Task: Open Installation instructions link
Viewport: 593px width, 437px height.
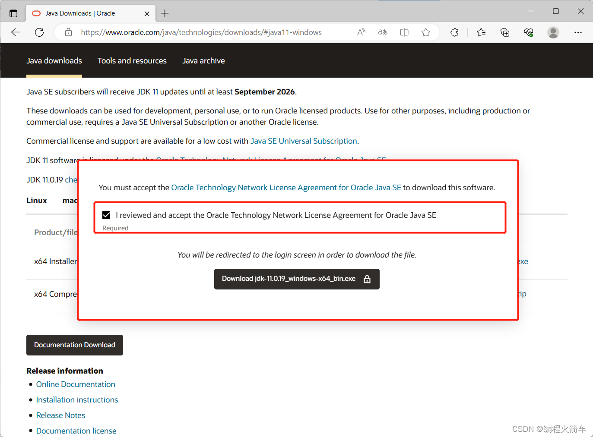Action: click(x=77, y=400)
